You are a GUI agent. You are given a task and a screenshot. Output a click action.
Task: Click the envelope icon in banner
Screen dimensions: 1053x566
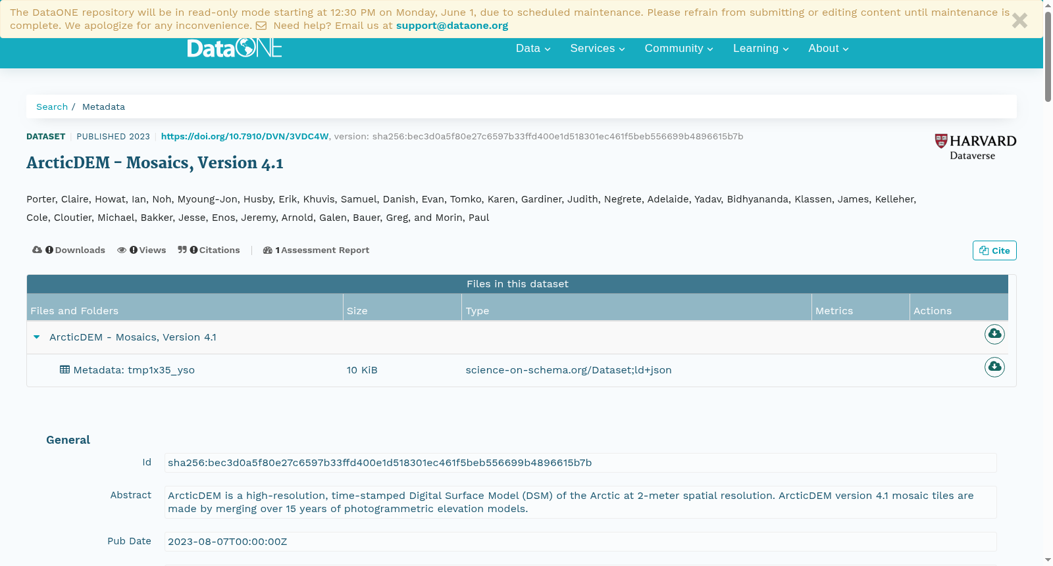[x=261, y=26]
